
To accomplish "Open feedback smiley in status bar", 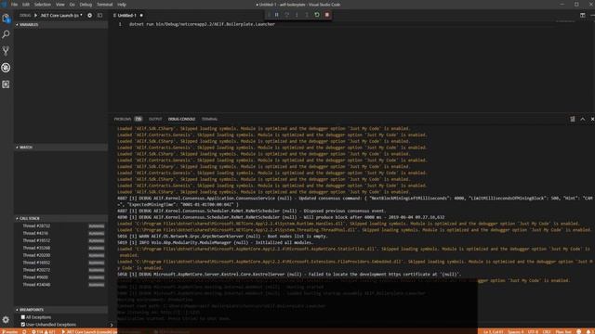I will [x=579, y=332].
